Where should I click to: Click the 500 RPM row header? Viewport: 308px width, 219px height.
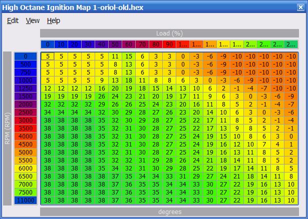tap(26, 64)
